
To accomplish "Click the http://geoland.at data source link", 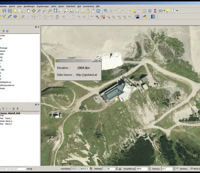I will [87, 75].
